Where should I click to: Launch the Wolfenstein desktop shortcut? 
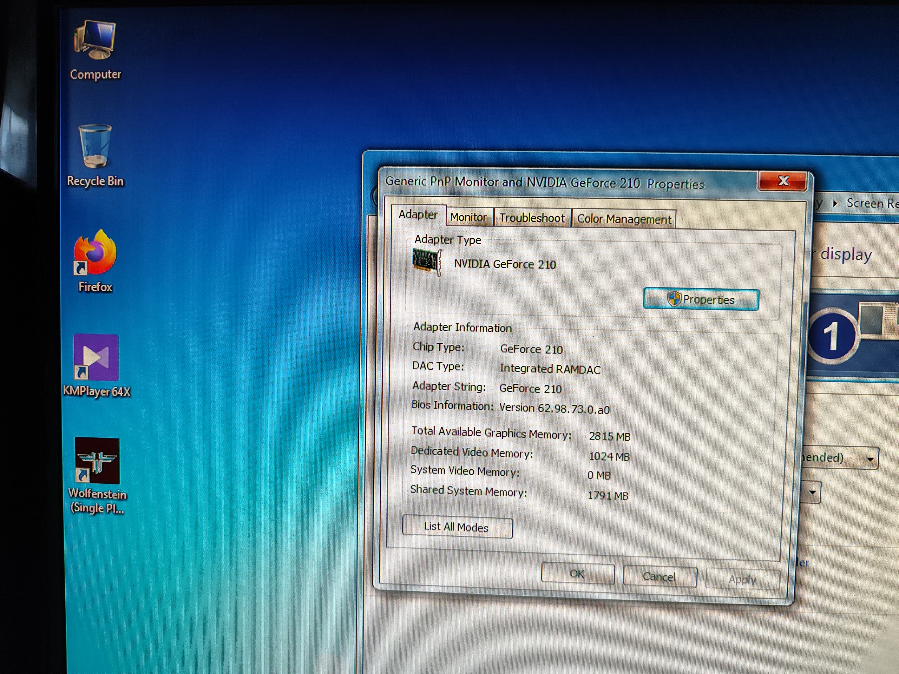97,462
